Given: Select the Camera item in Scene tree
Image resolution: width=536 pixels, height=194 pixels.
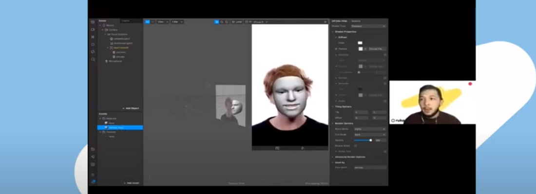Looking at the screenshot, I should (113, 30).
